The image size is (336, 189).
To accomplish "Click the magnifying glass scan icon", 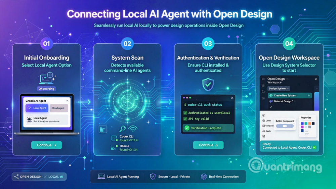I will (122, 129).
